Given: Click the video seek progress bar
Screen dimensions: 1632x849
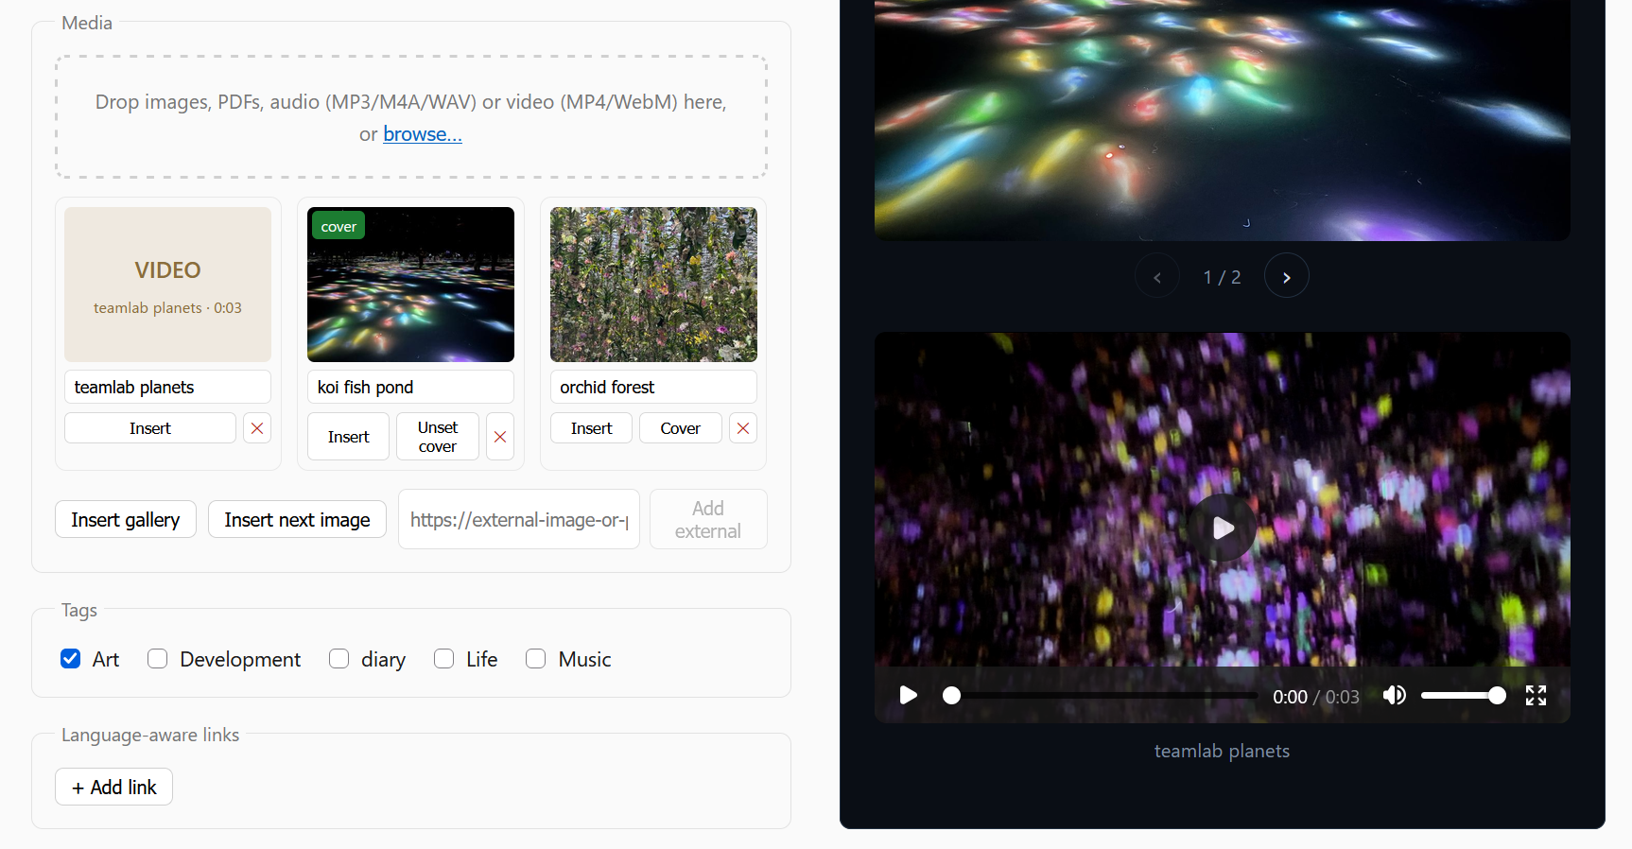Looking at the screenshot, I should pyautogui.click(x=1099, y=696).
